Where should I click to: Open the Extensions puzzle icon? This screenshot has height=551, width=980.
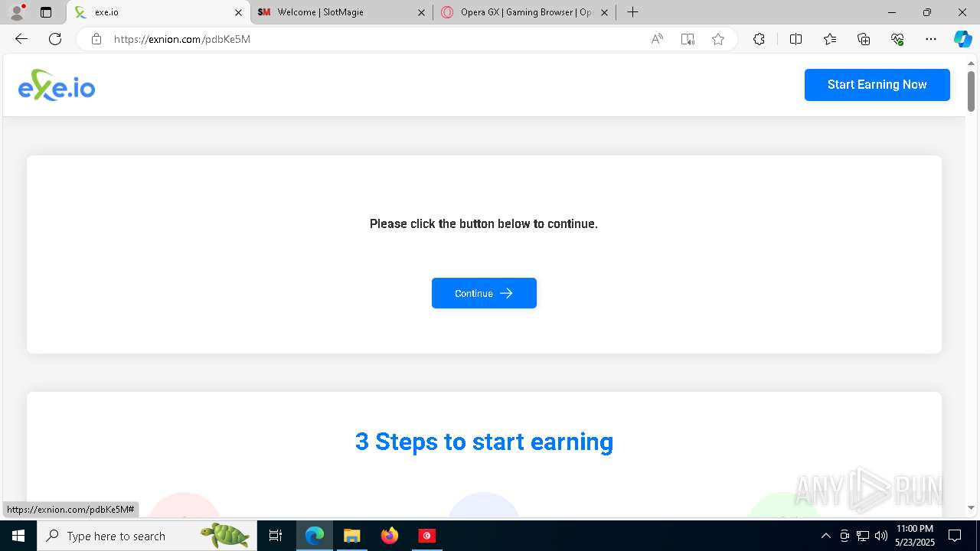(759, 39)
